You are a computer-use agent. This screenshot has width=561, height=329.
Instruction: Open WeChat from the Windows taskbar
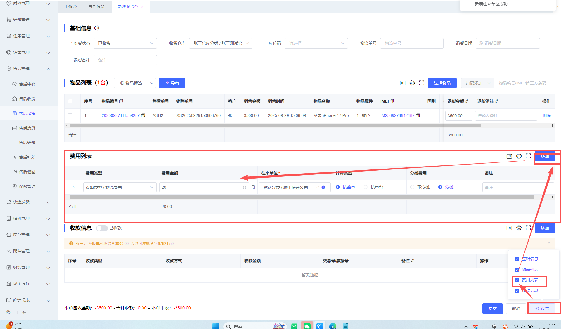(307, 326)
